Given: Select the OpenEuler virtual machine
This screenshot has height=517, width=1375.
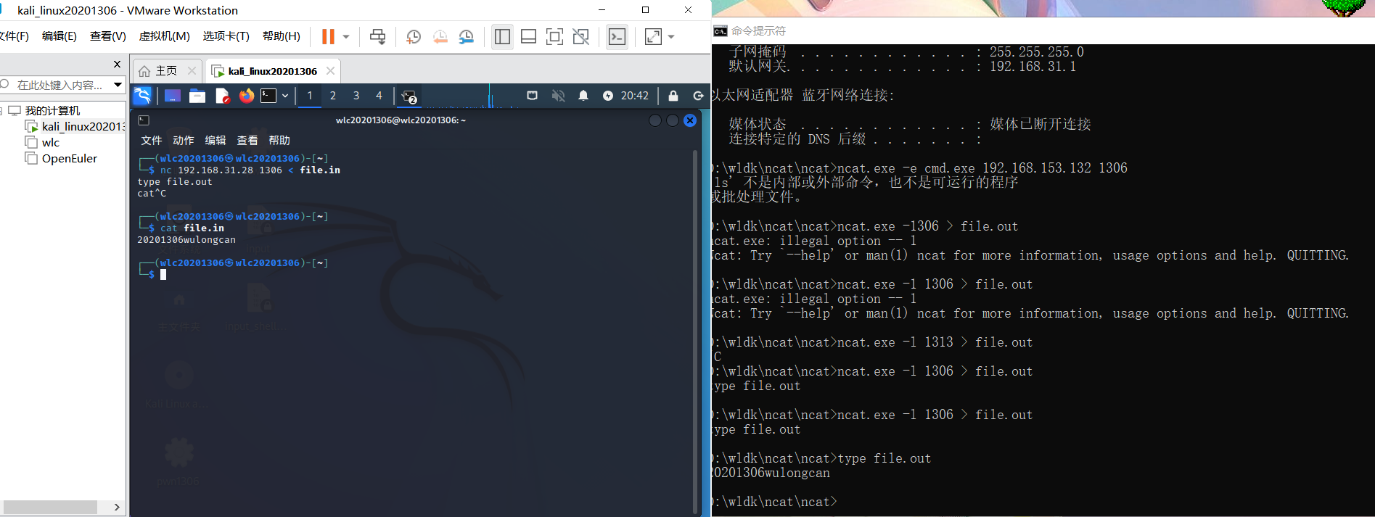Looking at the screenshot, I should click(x=69, y=159).
